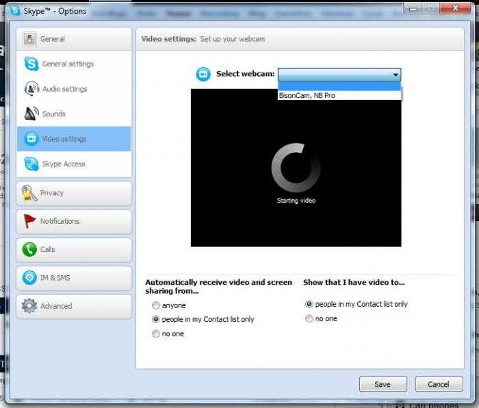479x408 pixels.
Task: Click webcam icon beside Select webcam
Action: point(203,74)
